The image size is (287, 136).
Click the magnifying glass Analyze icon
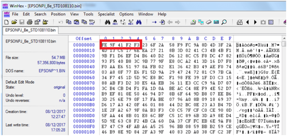[x=224, y=22]
